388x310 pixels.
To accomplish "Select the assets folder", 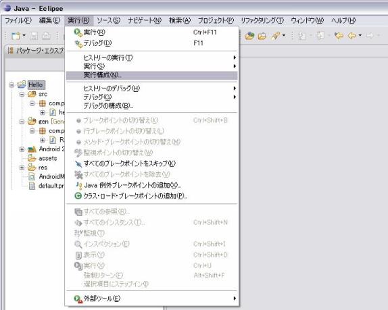I will [48, 158].
